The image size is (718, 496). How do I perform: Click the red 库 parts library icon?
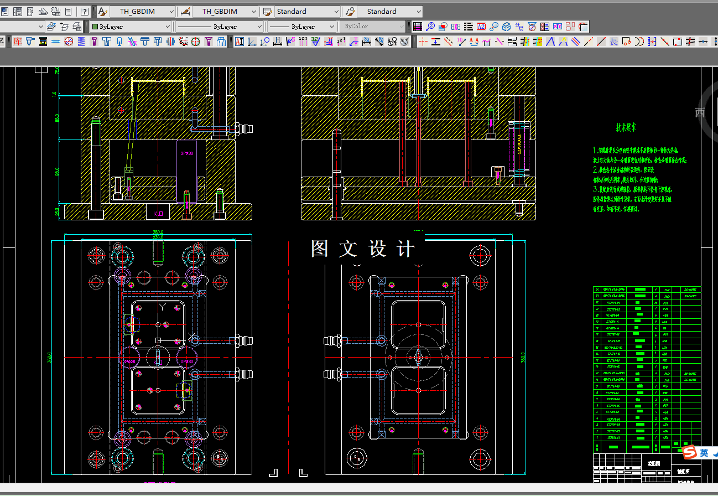click(x=18, y=42)
